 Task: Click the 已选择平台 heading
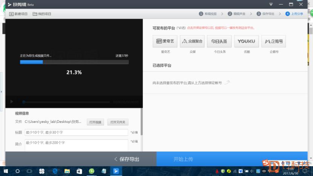[x=162, y=66]
